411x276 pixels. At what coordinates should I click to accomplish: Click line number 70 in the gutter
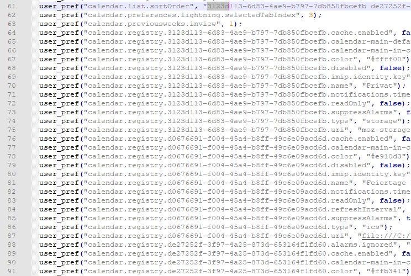[12, 86]
